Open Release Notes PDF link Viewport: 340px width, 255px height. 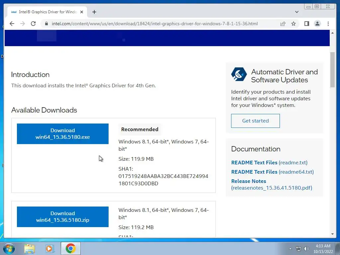click(x=272, y=184)
